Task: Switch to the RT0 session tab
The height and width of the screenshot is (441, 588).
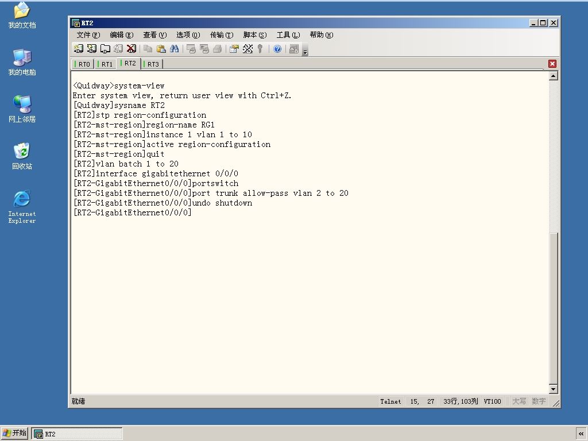Action: click(x=82, y=64)
